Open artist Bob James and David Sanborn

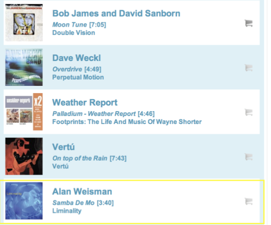pyautogui.click(x=116, y=13)
